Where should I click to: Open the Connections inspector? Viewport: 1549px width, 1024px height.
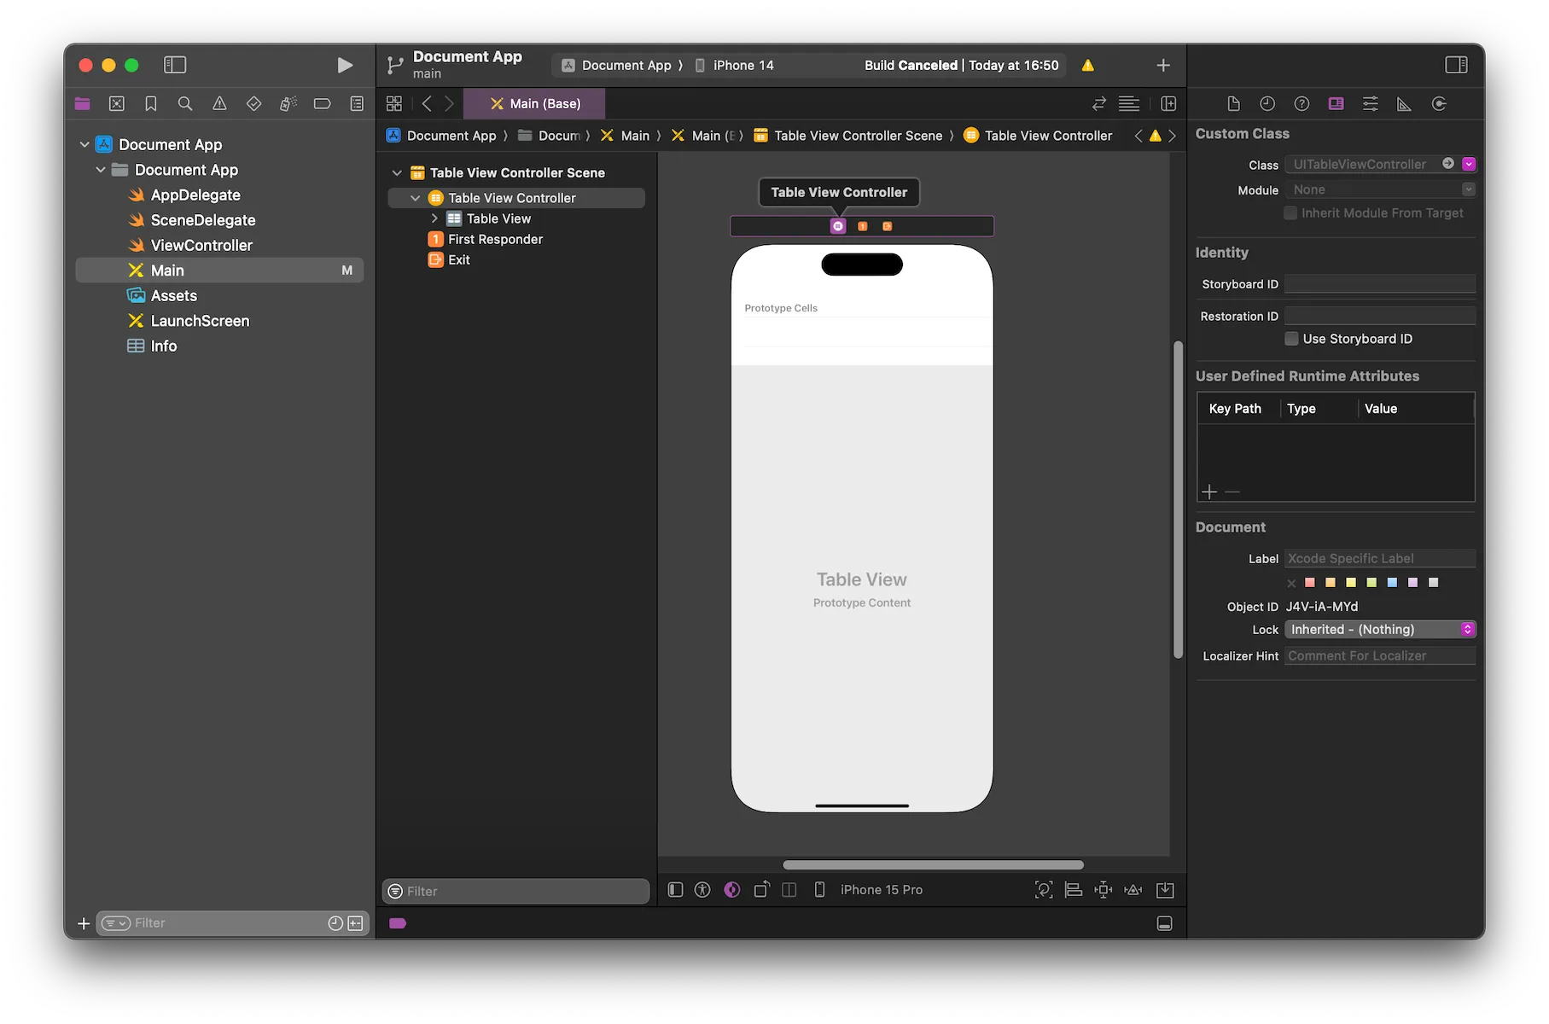click(x=1439, y=104)
